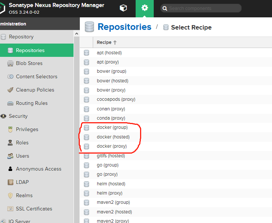Focus the Search components field
Image resolution: width=272 pixels, height=223 pixels.
click(x=201, y=8)
